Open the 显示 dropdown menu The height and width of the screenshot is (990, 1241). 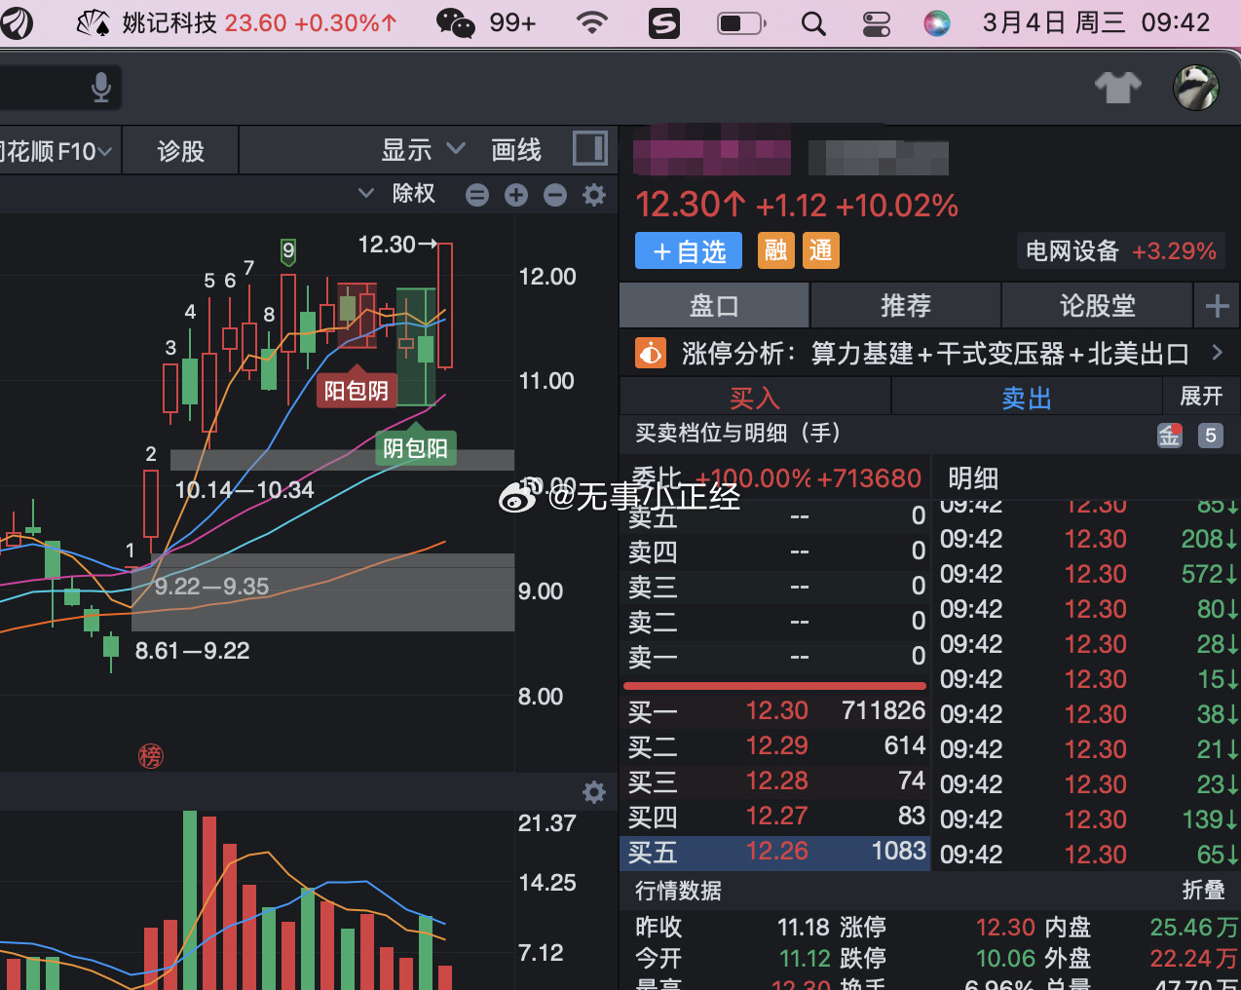point(423,150)
